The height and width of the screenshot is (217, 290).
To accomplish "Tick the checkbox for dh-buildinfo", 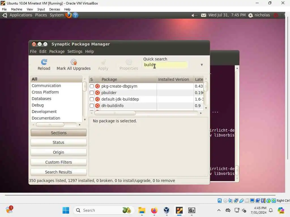I will click(x=92, y=106).
